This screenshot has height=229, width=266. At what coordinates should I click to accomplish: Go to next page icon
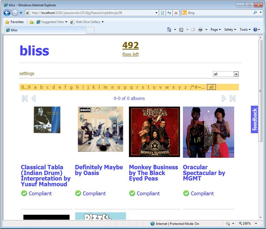pyautogui.click(x=224, y=98)
